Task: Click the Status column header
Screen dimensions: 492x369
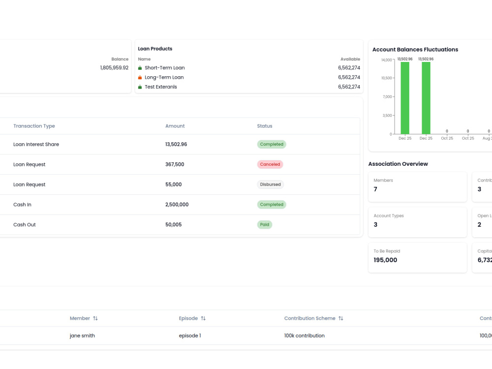Action: 265,126
